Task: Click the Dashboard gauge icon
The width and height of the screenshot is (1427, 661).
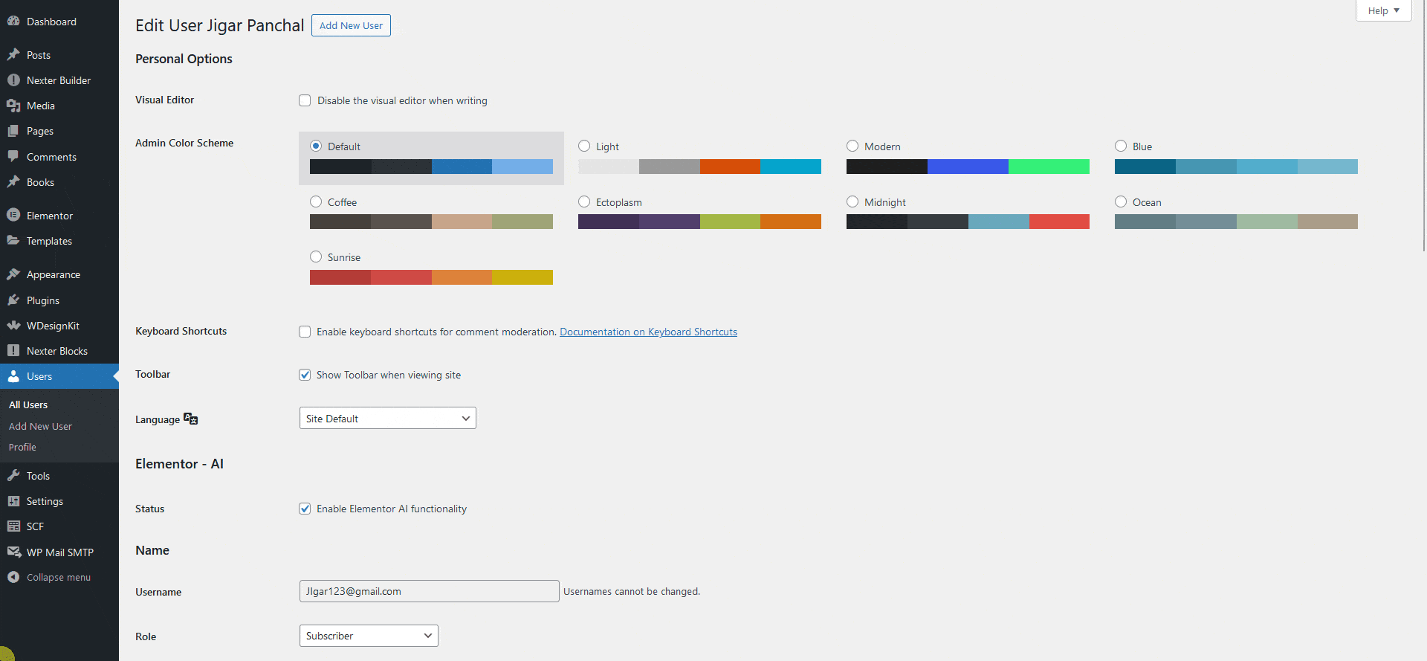Action: point(13,22)
